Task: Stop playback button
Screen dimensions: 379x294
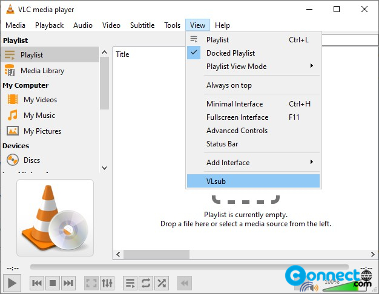Action: click(x=53, y=283)
